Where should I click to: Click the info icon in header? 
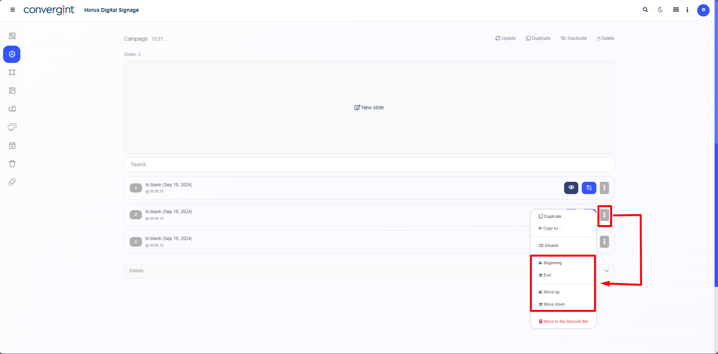687,10
